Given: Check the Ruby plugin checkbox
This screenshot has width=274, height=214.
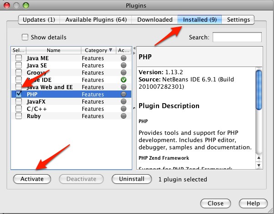Looking at the screenshot, I should pyautogui.click(x=19, y=116).
